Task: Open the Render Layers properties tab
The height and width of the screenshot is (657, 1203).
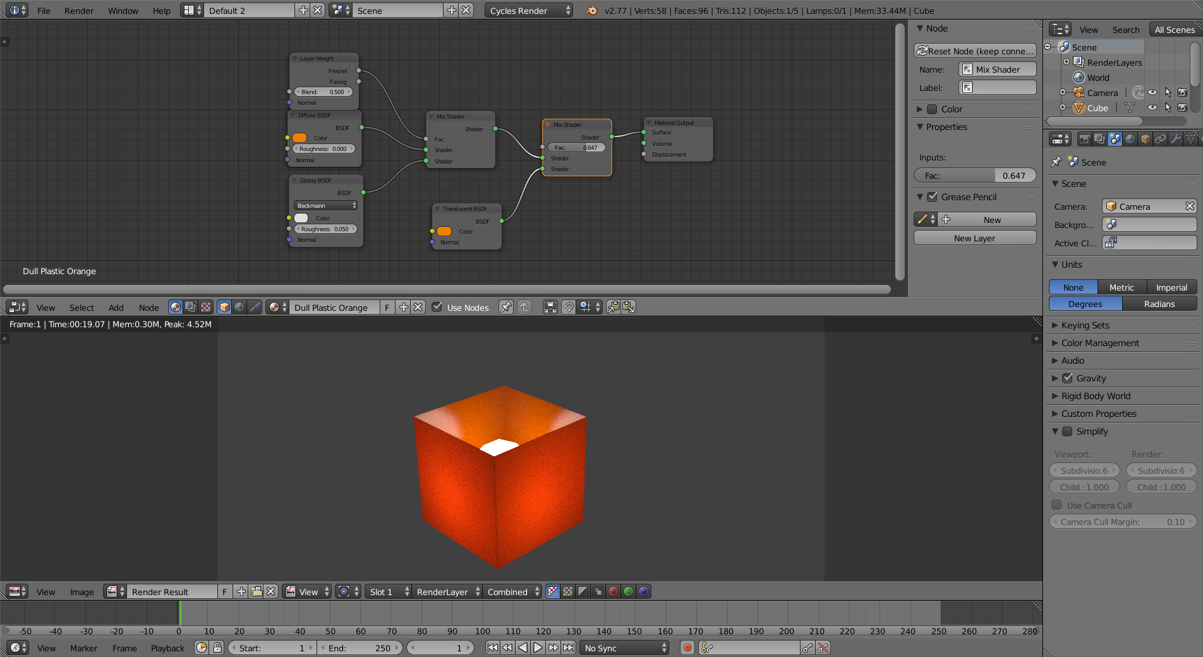Action: pos(1100,139)
